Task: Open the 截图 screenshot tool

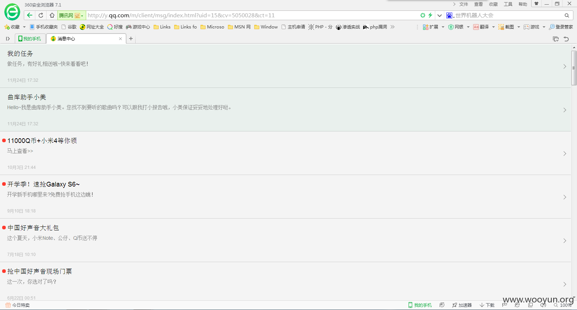Action: [x=506, y=27]
